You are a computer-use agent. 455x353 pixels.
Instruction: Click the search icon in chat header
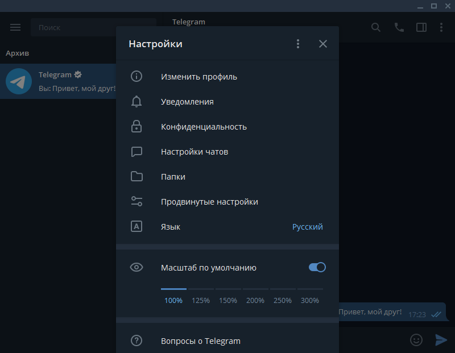[376, 27]
